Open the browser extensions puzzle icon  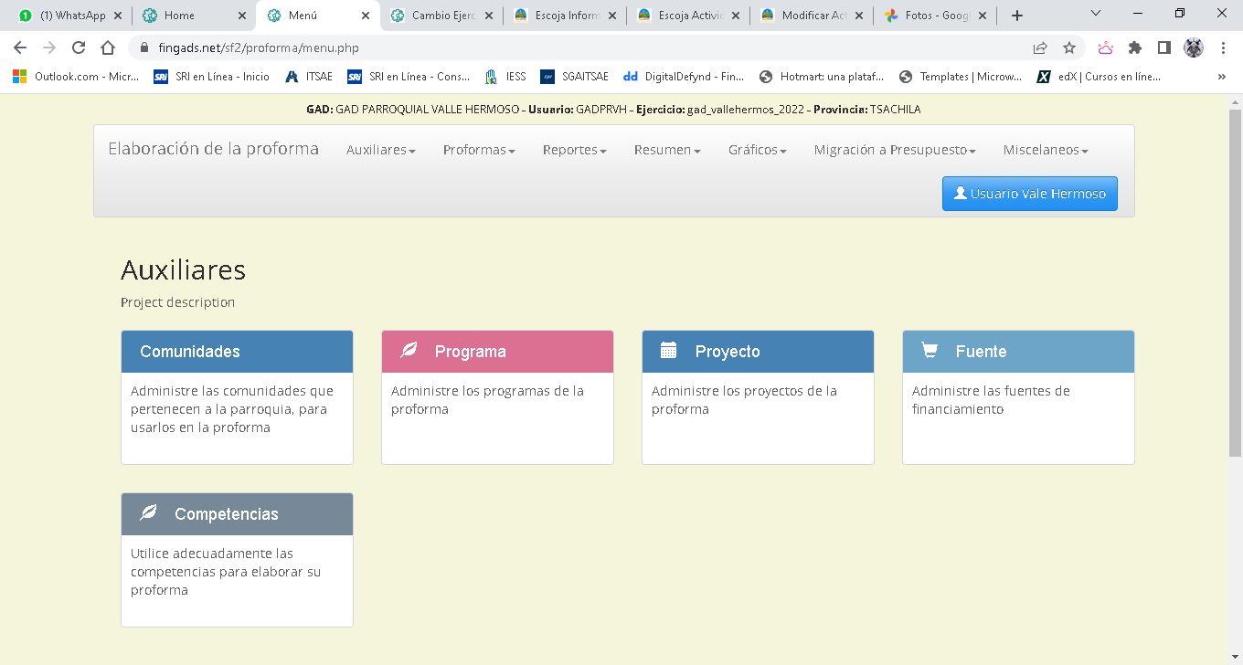tap(1135, 47)
